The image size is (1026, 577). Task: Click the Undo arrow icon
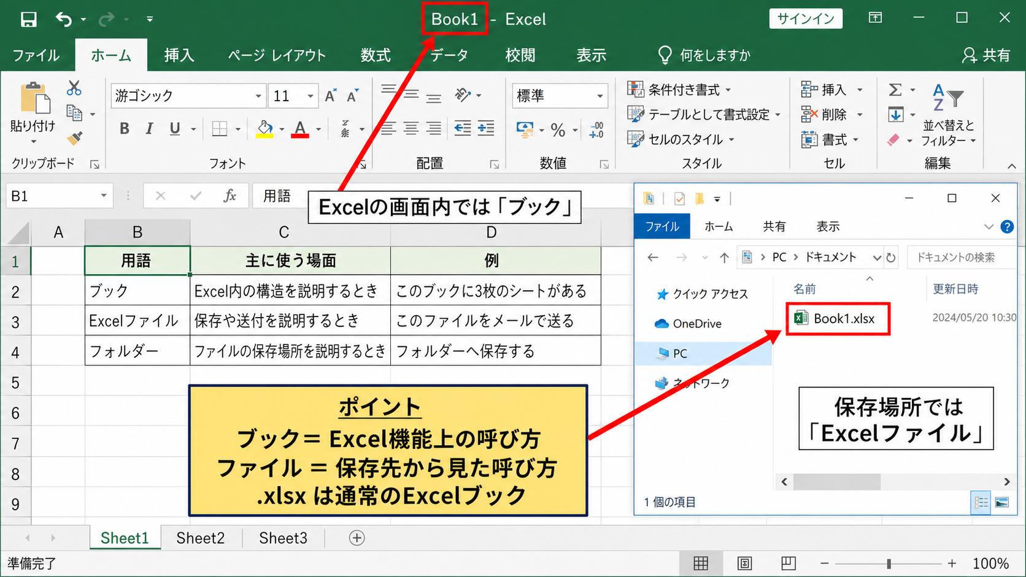64,20
